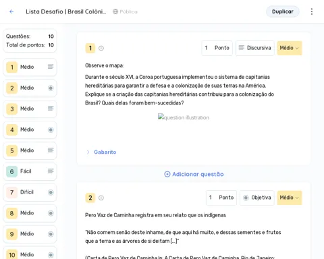Select question 3 Médio in sidebar

point(30,109)
